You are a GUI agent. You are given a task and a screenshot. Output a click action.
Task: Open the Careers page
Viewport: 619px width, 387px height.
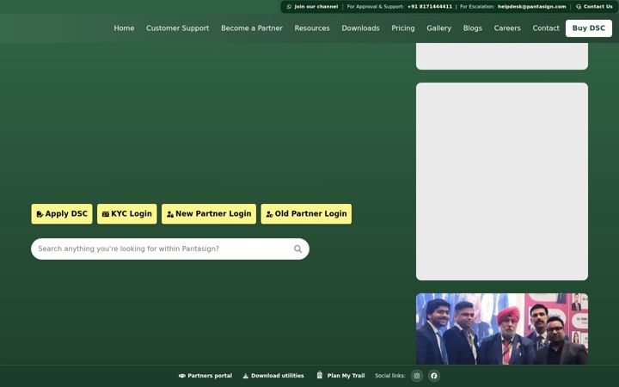click(x=507, y=28)
